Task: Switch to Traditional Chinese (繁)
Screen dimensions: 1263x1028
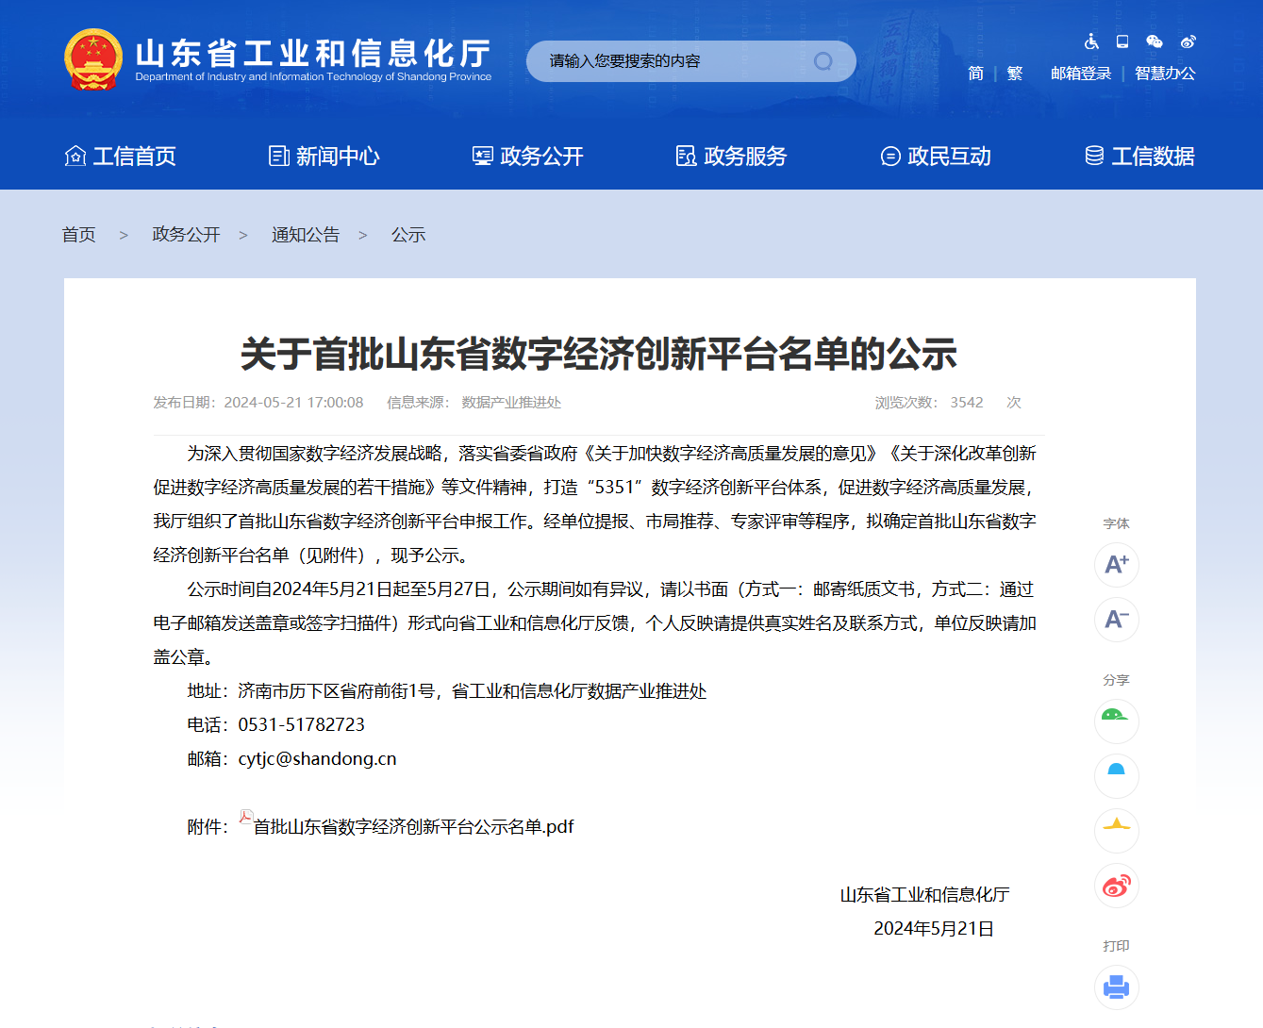Action: [1015, 74]
